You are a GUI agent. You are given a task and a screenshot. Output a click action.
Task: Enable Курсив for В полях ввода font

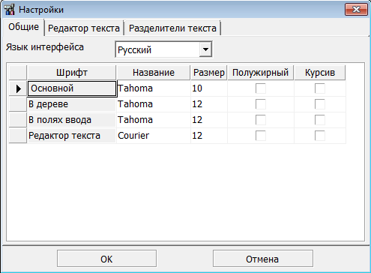pos(320,120)
